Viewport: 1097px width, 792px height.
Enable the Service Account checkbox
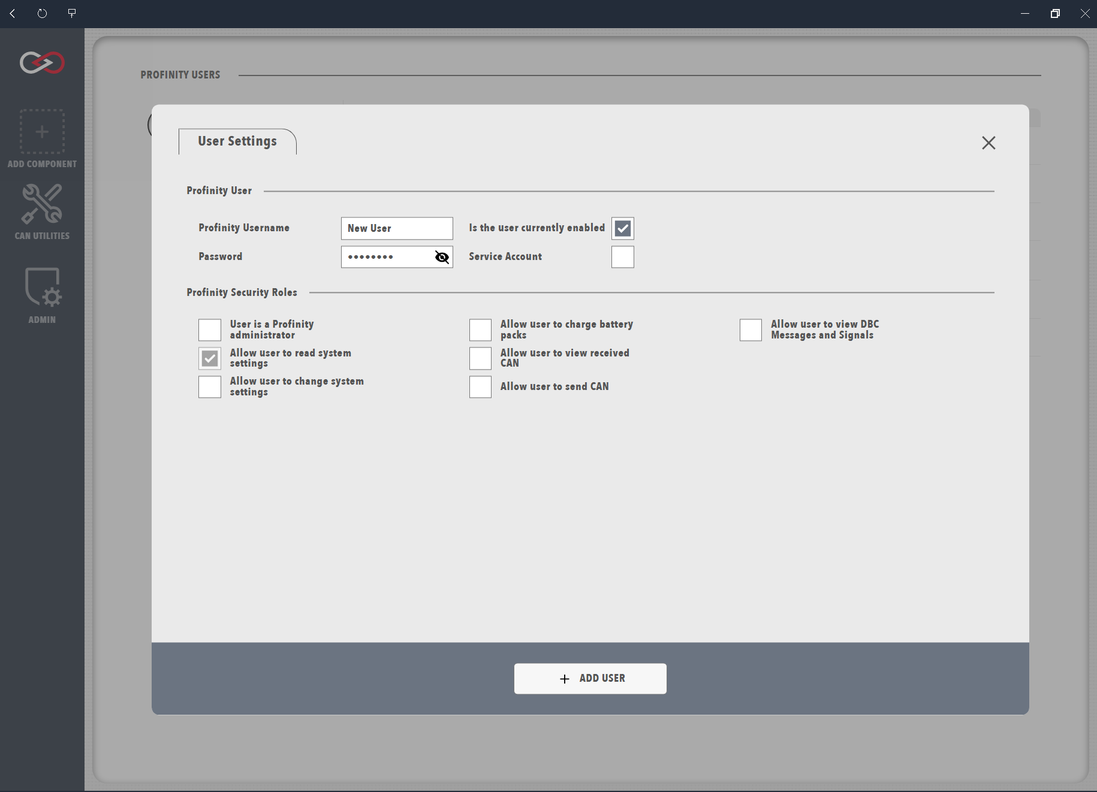coord(623,257)
